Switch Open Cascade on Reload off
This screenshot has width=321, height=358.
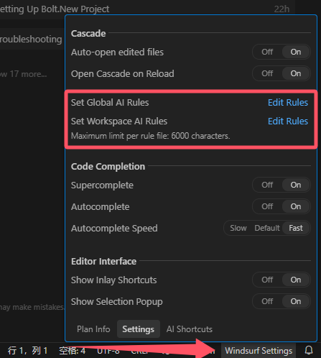pyautogui.click(x=267, y=73)
